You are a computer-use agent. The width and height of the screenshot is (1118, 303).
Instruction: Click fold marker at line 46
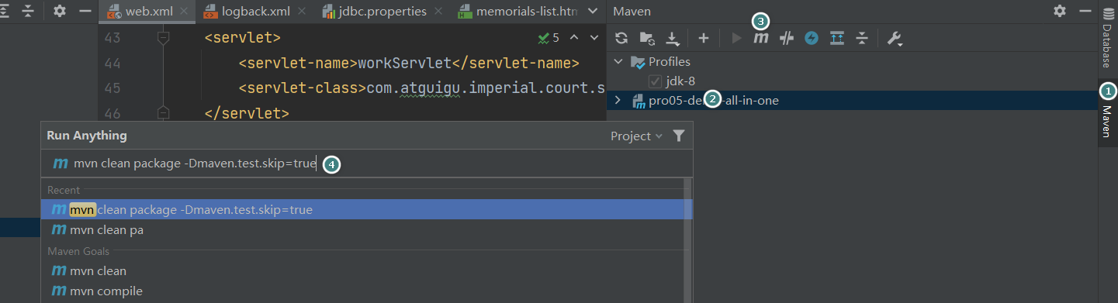coord(163,112)
